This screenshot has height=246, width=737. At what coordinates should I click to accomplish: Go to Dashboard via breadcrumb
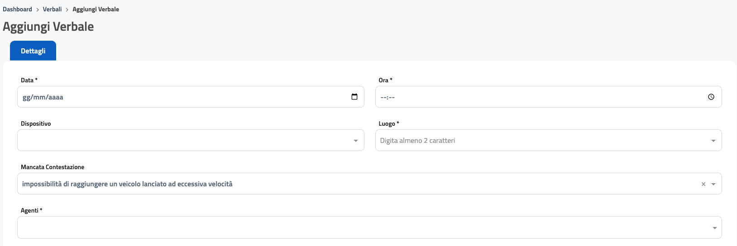(17, 9)
